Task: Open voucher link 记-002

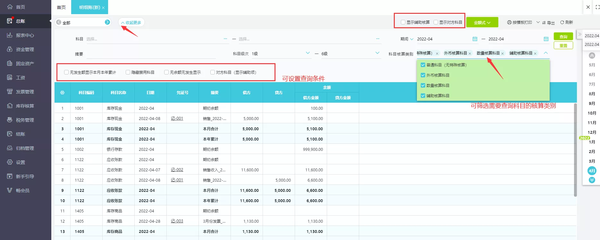Action: (177, 170)
